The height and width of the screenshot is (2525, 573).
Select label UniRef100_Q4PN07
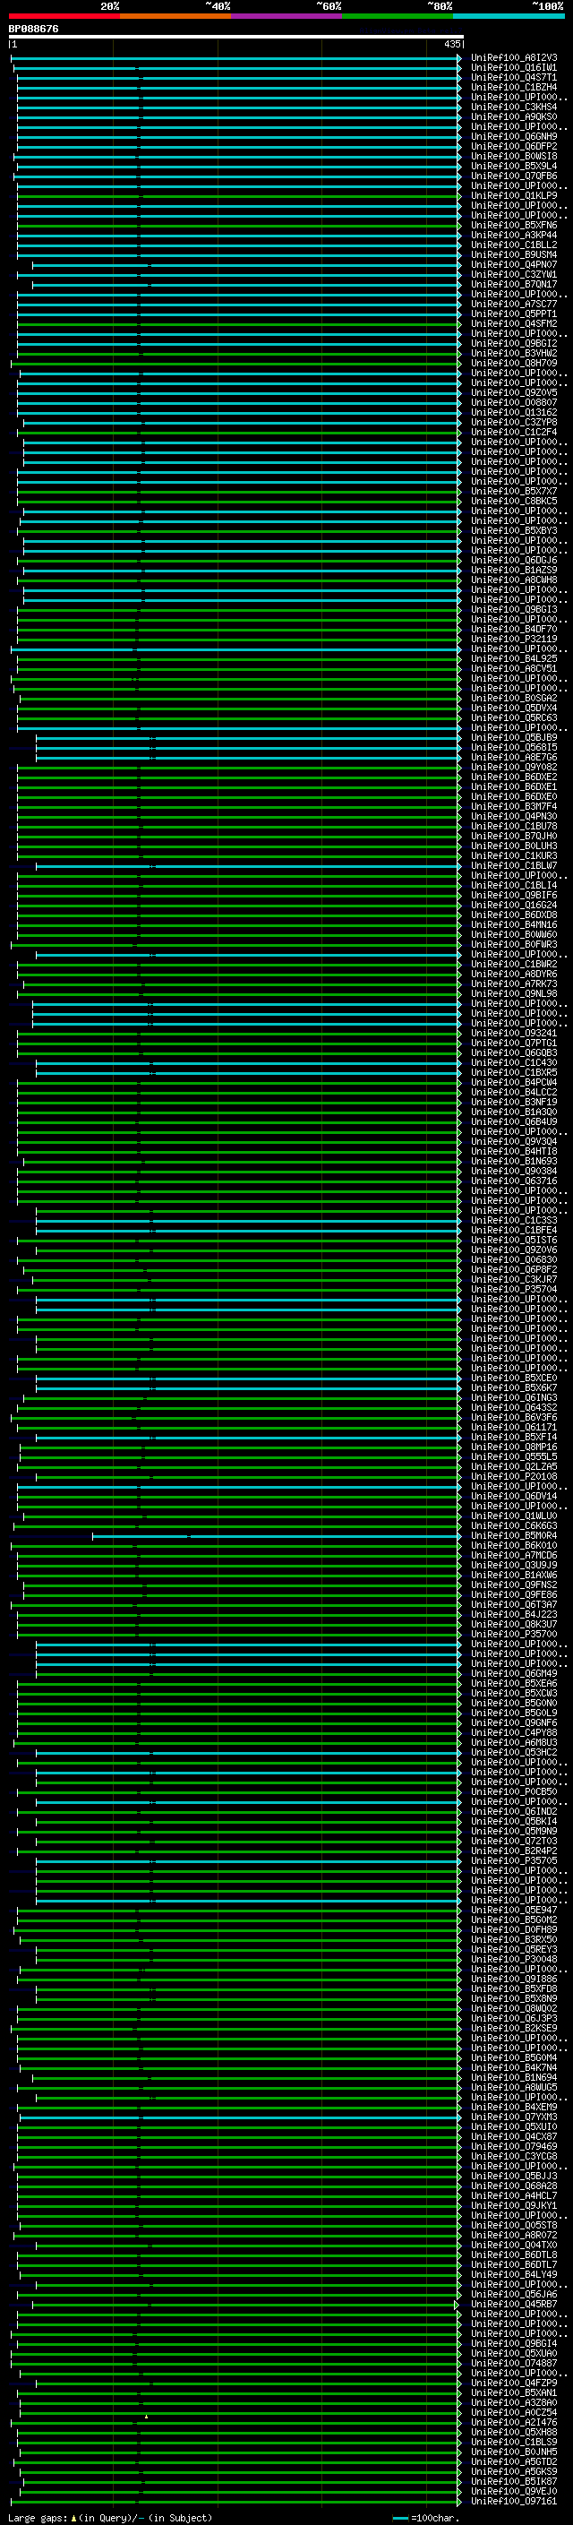(x=514, y=264)
